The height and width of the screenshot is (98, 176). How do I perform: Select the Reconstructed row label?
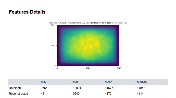point(18,94)
